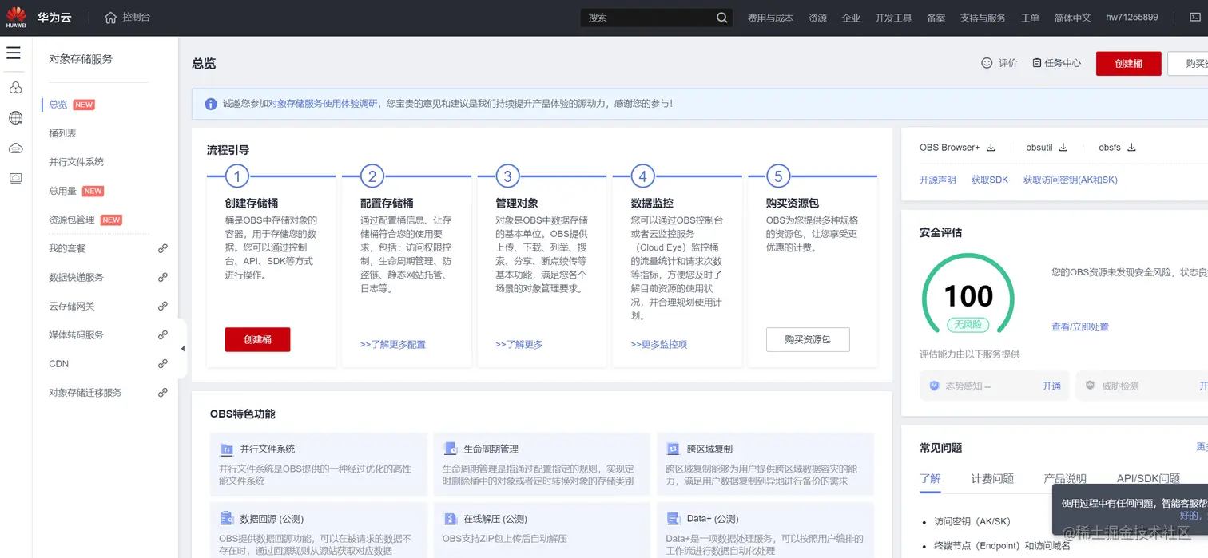1208x558 pixels.
Task: Open the 开发工具 menu
Action: pyautogui.click(x=893, y=18)
